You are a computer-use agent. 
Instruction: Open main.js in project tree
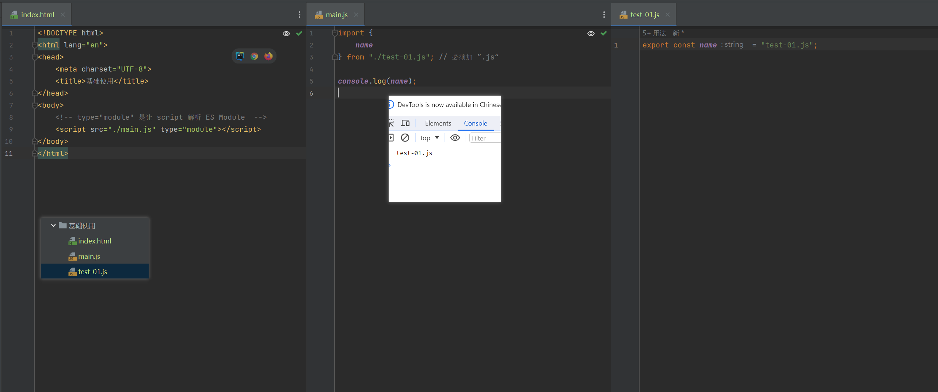[x=89, y=256]
